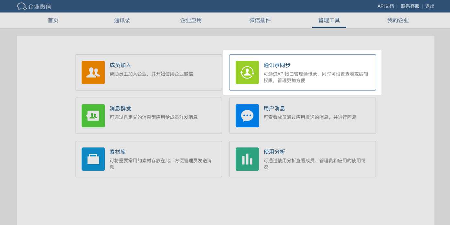Viewport: 450px width, 225px height.
Task: Select the 微信插件 tab
Action: pyautogui.click(x=260, y=20)
